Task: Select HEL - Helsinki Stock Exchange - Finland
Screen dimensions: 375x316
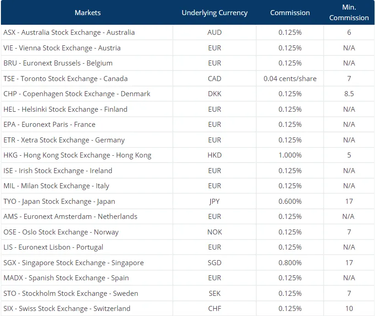Action: click(x=65, y=109)
